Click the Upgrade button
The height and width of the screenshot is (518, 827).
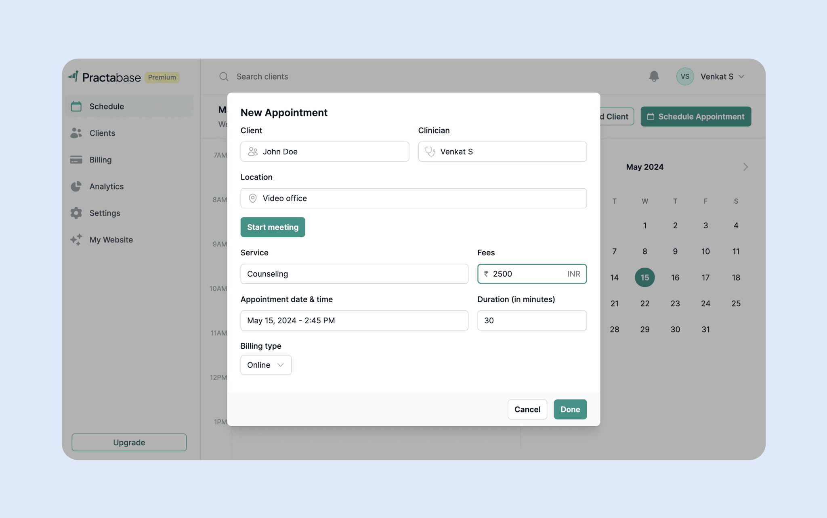(x=129, y=442)
